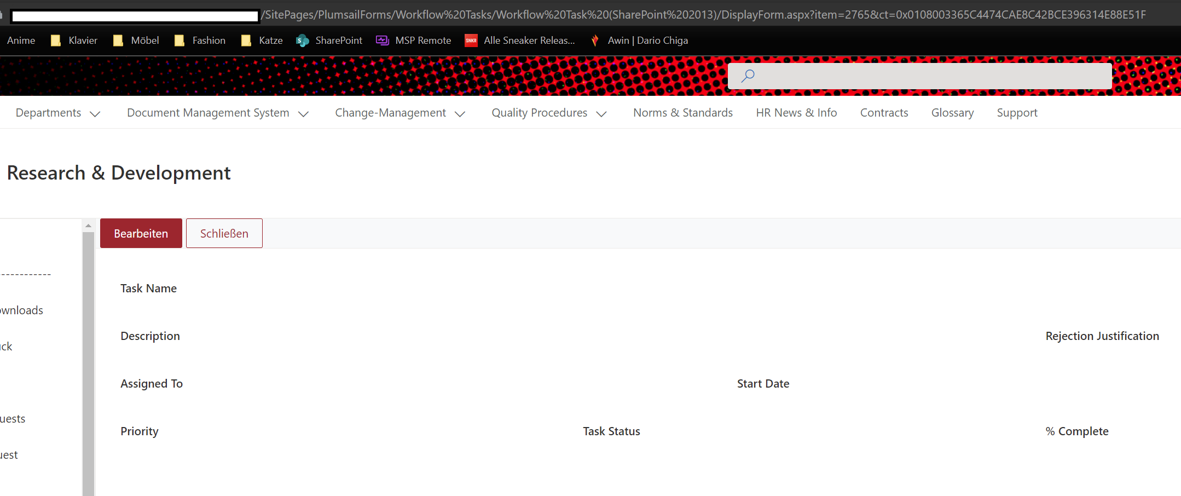Expand the Change-Management chevron
Image resolution: width=1181 pixels, height=496 pixels.
[460, 114]
